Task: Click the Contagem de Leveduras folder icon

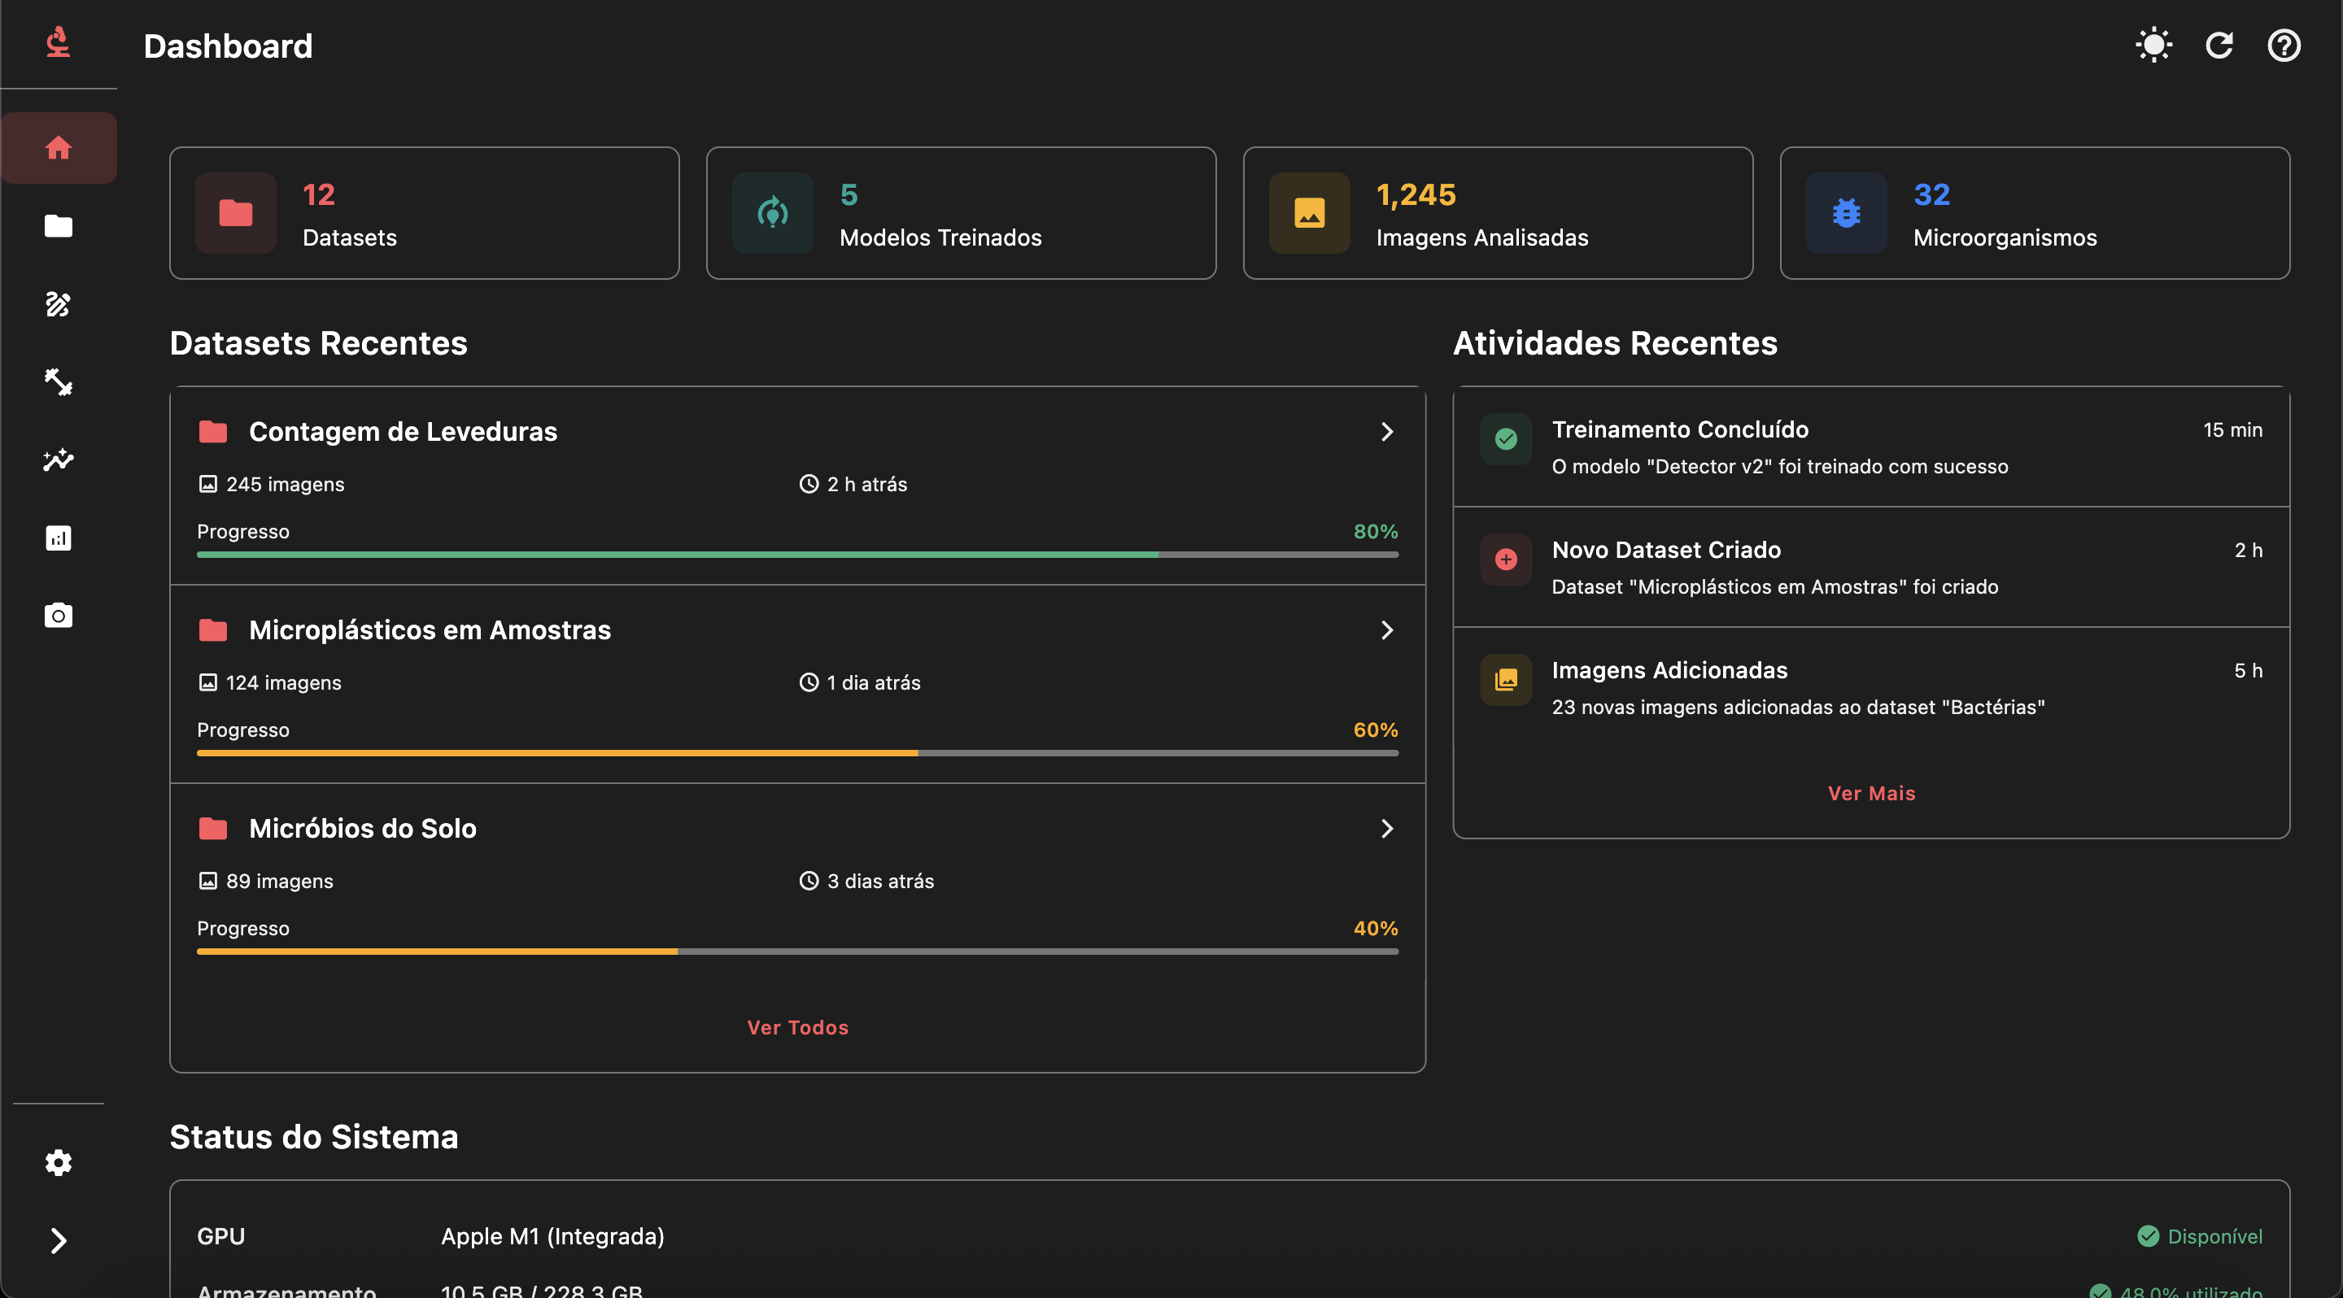Action: point(213,432)
